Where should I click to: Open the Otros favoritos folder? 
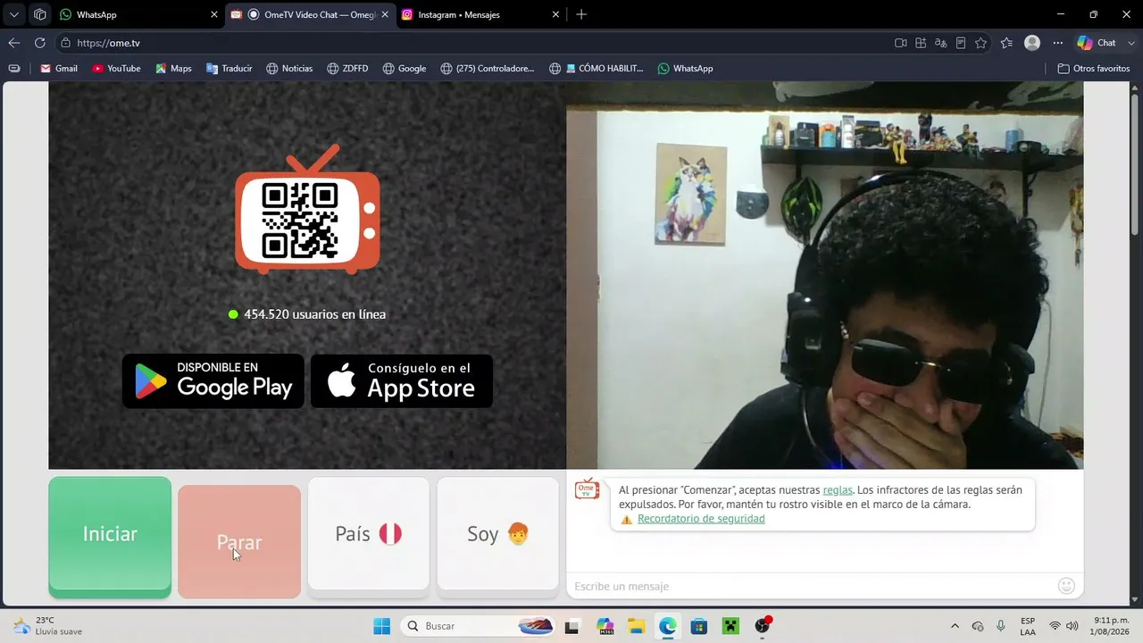1093,68
